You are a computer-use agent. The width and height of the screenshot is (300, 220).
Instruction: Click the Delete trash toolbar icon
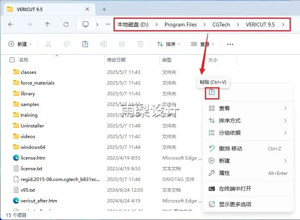(140, 44)
